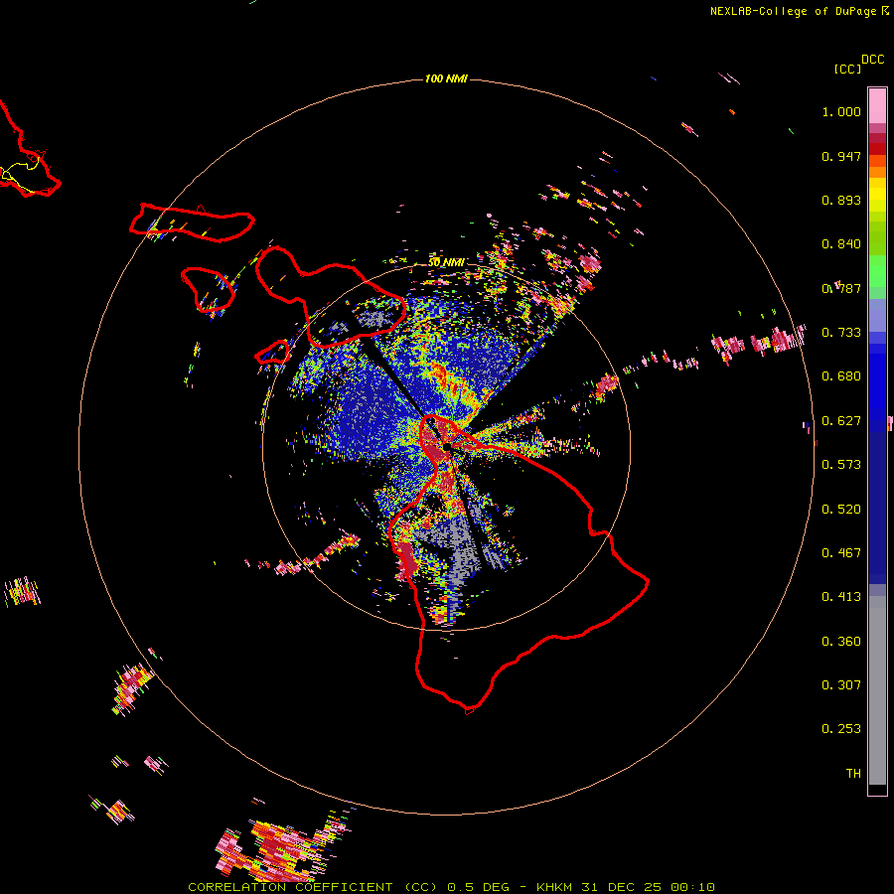Click the long Molokai island outline

(x=192, y=222)
